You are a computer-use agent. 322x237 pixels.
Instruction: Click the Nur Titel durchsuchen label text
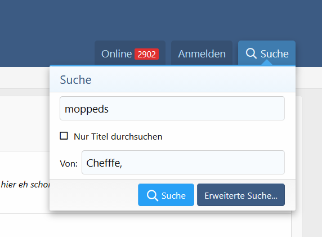[118, 137]
